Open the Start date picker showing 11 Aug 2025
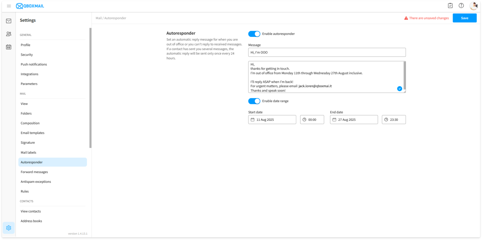Image resolution: width=482 pixels, height=240 pixels. (272, 120)
